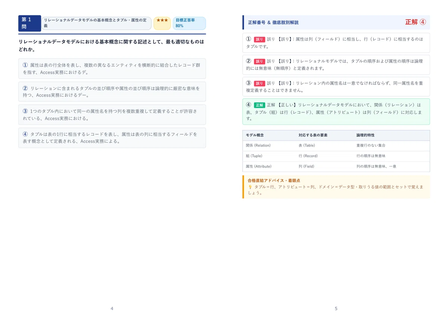This screenshot has height=318, width=448.
Task: Click the question sentence about 最も適切なものはどれか
Action: pyautogui.click(x=111, y=46)
